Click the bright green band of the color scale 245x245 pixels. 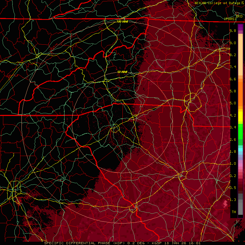click(x=240, y=131)
